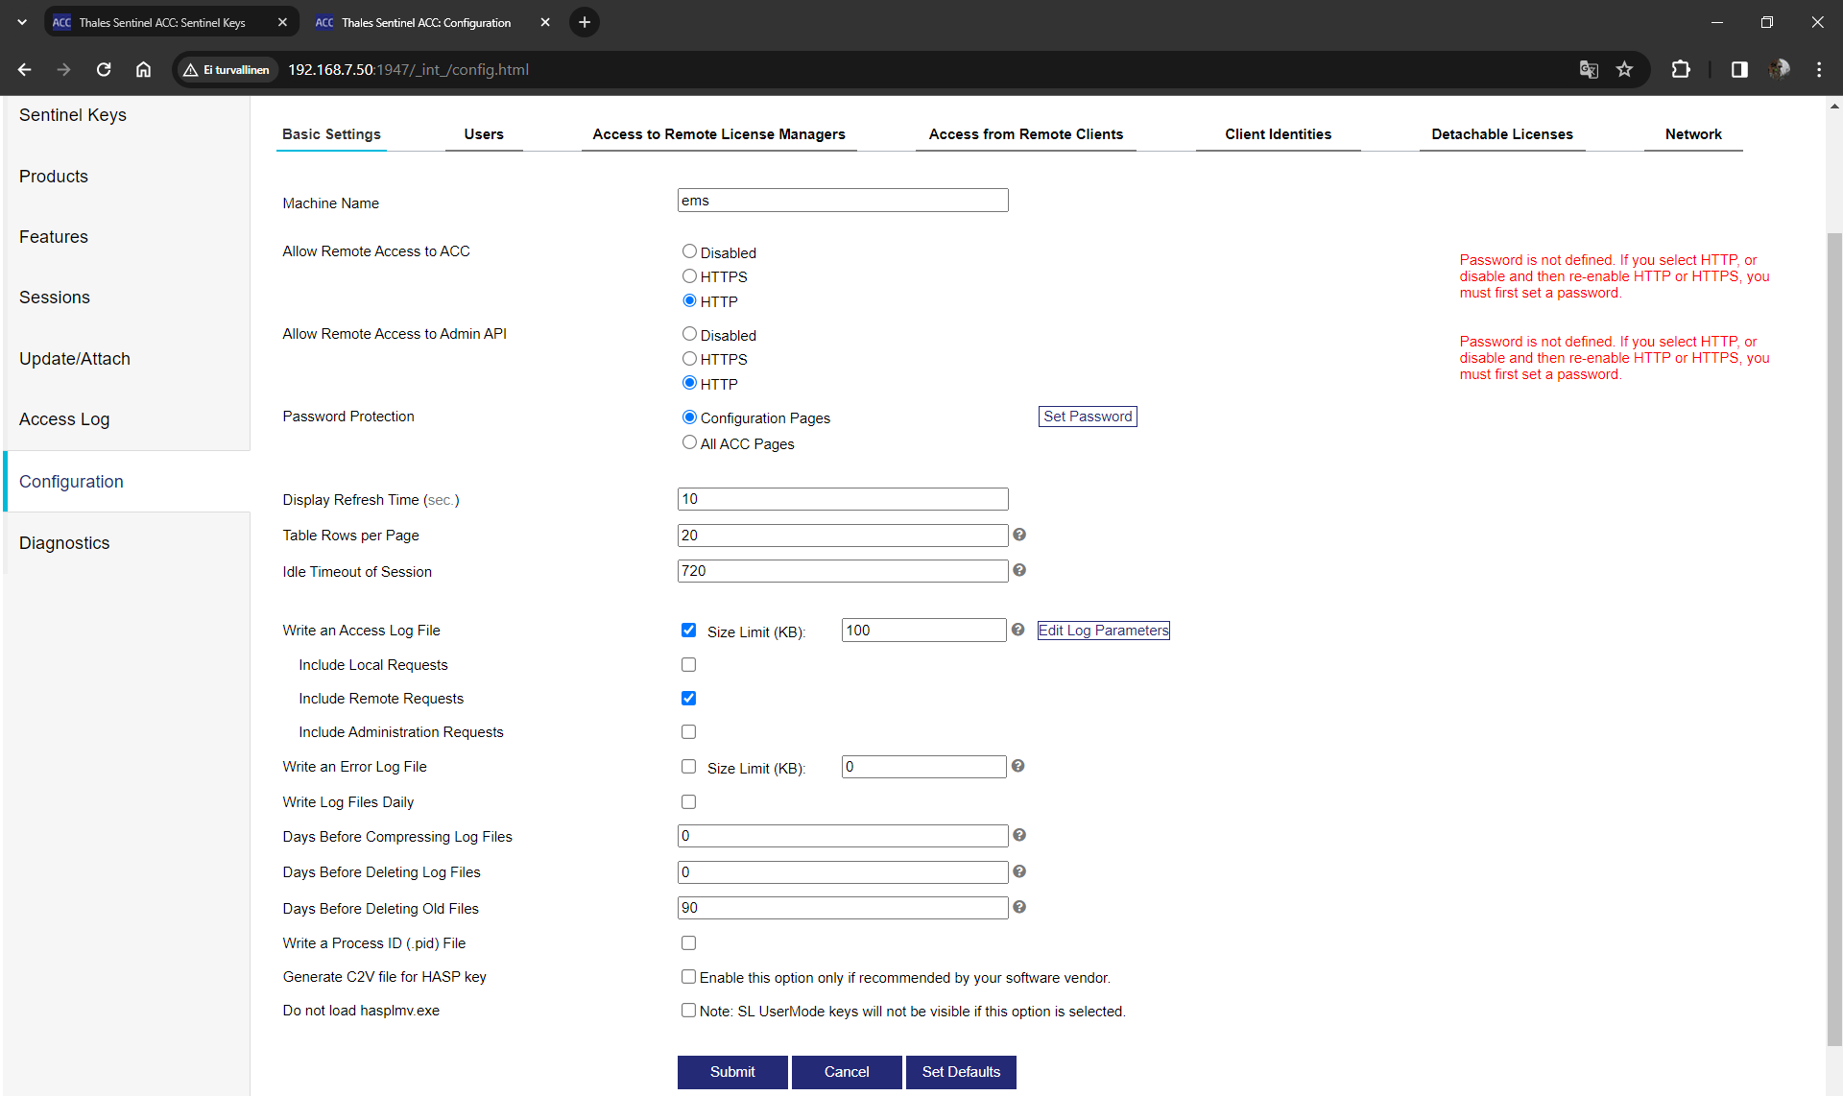Image resolution: width=1843 pixels, height=1096 pixels.
Task: Open the Chrome three-dot menu
Action: pyautogui.click(x=1819, y=69)
